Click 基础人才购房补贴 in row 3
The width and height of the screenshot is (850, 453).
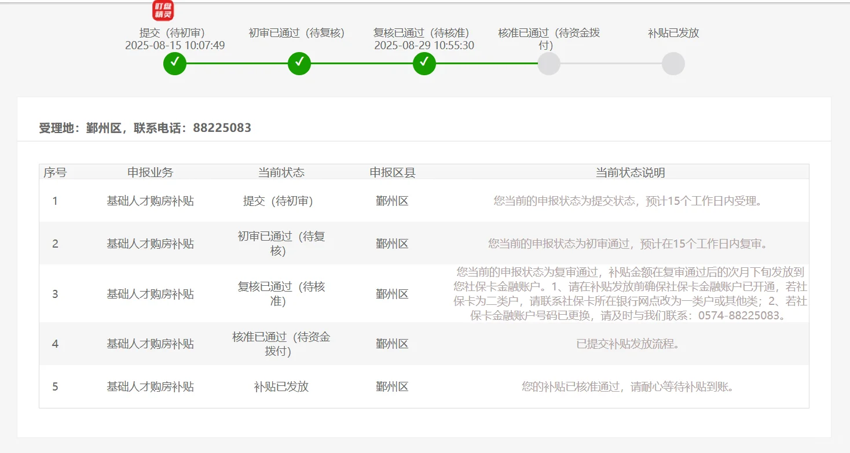click(x=150, y=294)
